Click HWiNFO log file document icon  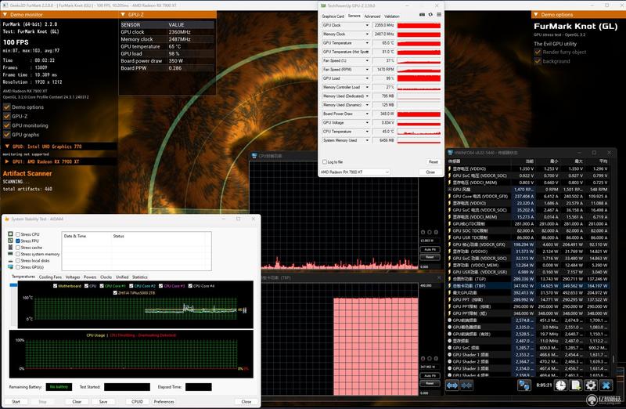(x=576, y=385)
